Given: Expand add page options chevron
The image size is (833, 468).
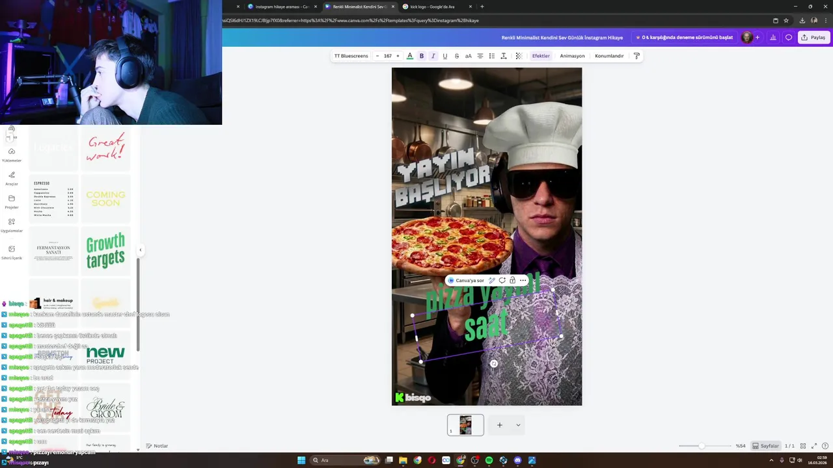Looking at the screenshot, I should click(518, 425).
